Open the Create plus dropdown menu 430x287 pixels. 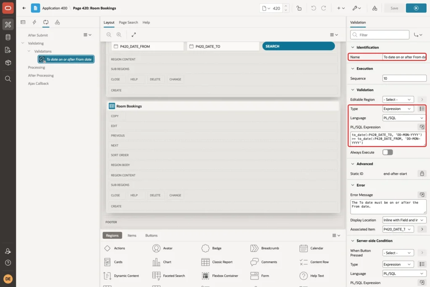coord(341,8)
